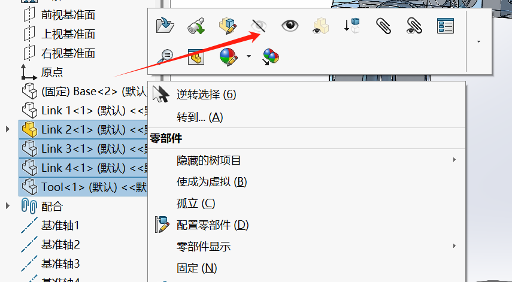Screen dimensions: 512x282
Task: Click the Suppress/Rebuild flashlight icon
Action: 196,26
